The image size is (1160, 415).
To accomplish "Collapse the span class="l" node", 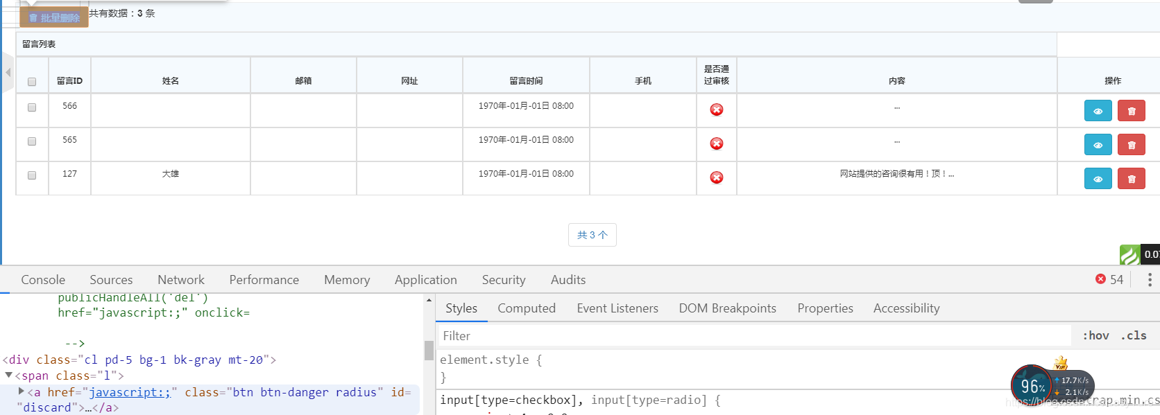I will point(9,375).
